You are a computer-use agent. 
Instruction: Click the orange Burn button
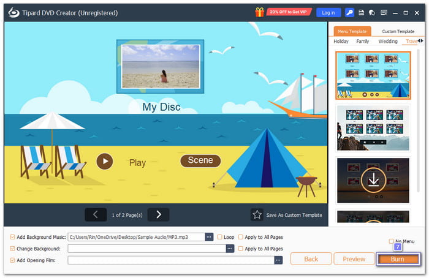coord(398,259)
